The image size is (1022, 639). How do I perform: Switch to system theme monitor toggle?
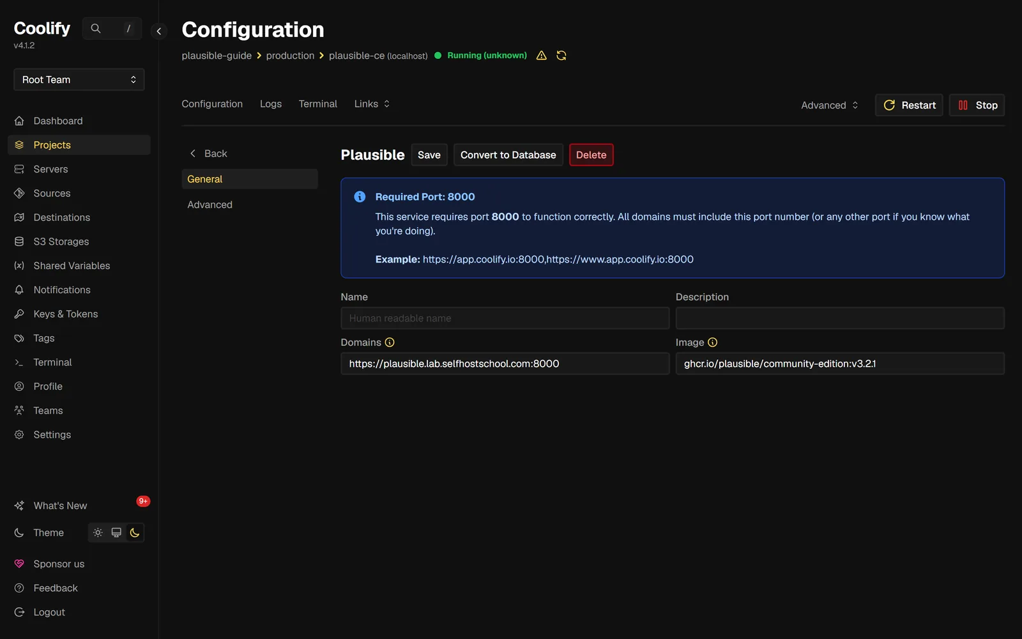pos(116,532)
